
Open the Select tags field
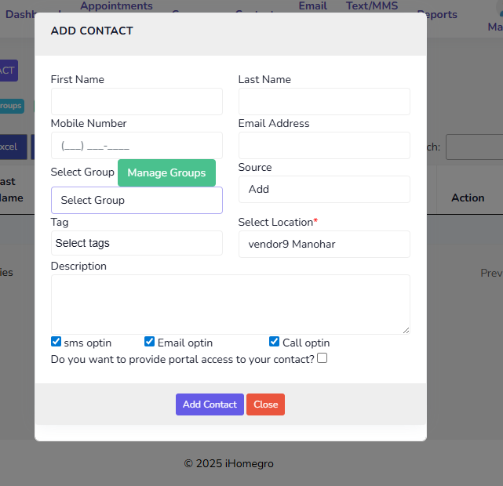[x=137, y=243]
